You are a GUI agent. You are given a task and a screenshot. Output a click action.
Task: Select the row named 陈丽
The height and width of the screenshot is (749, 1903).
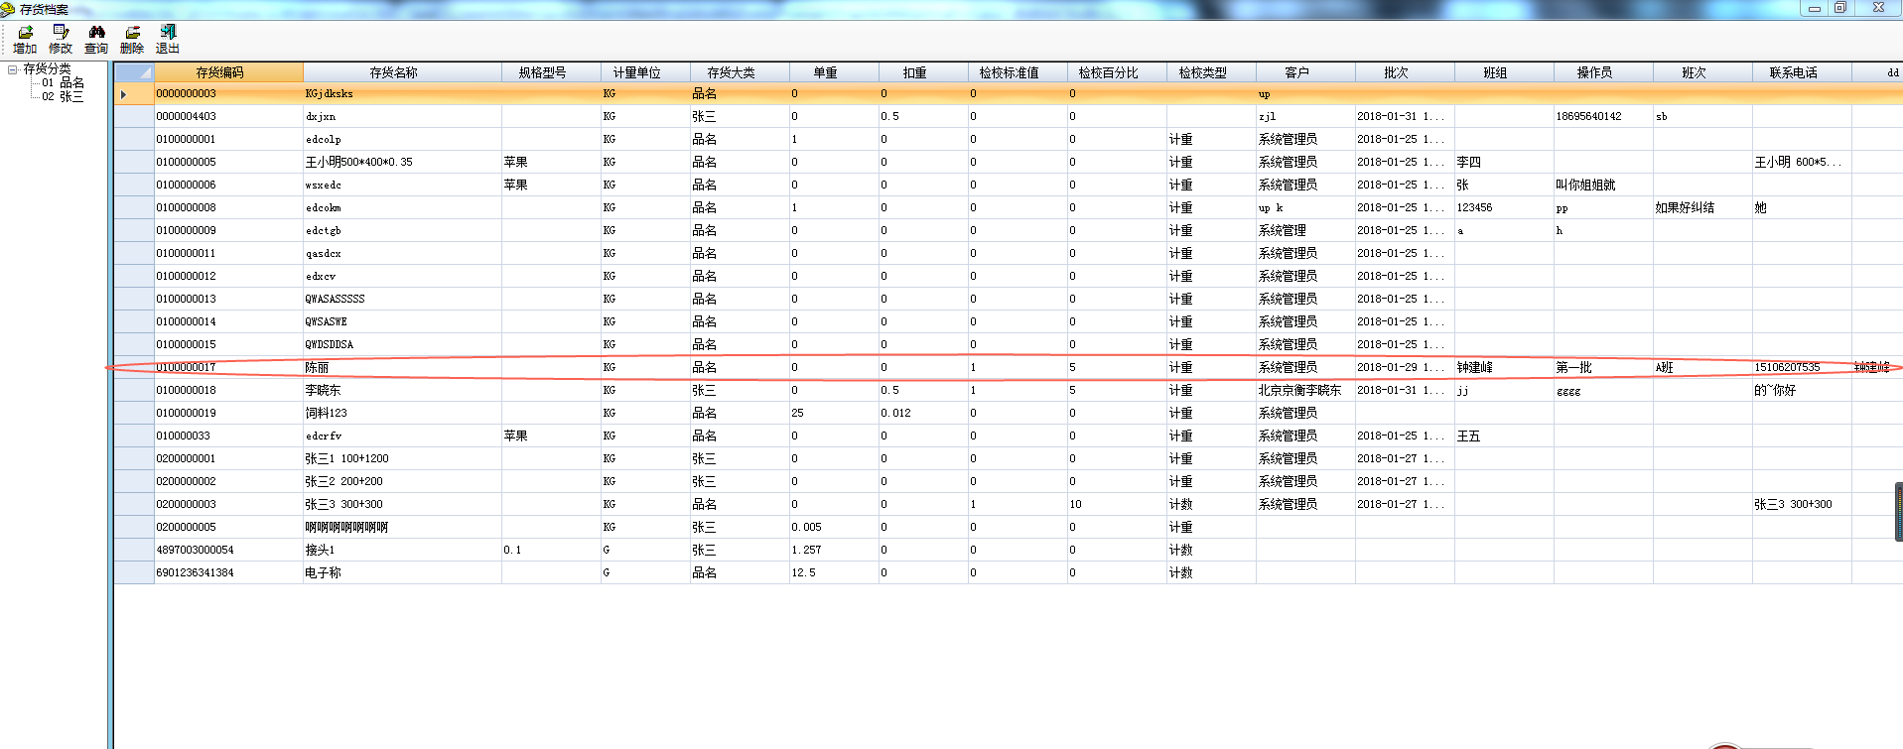click(x=318, y=368)
